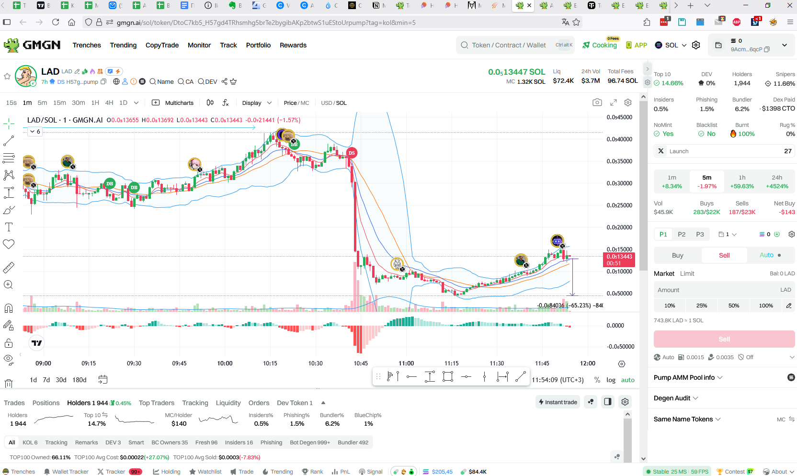Copy the H57g...pump contract address
This screenshot has width=797, height=476.
pyautogui.click(x=103, y=82)
